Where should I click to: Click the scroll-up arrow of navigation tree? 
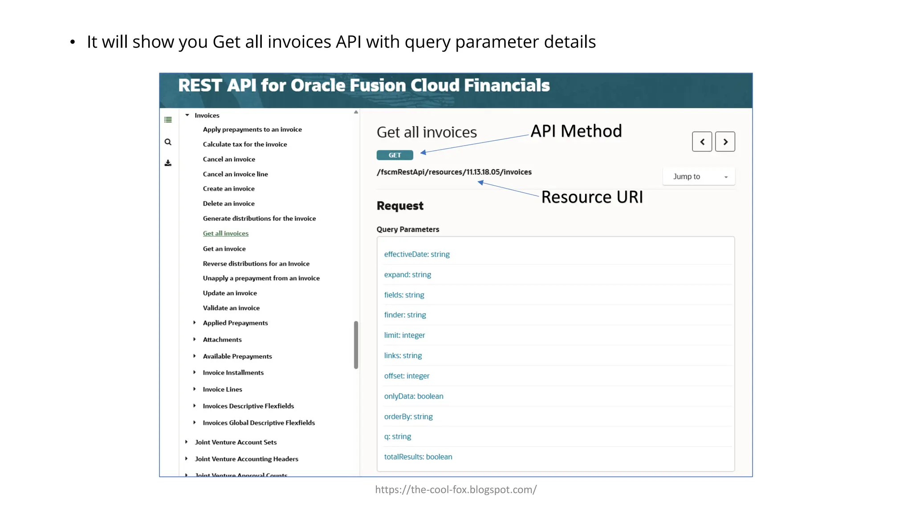(x=356, y=112)
